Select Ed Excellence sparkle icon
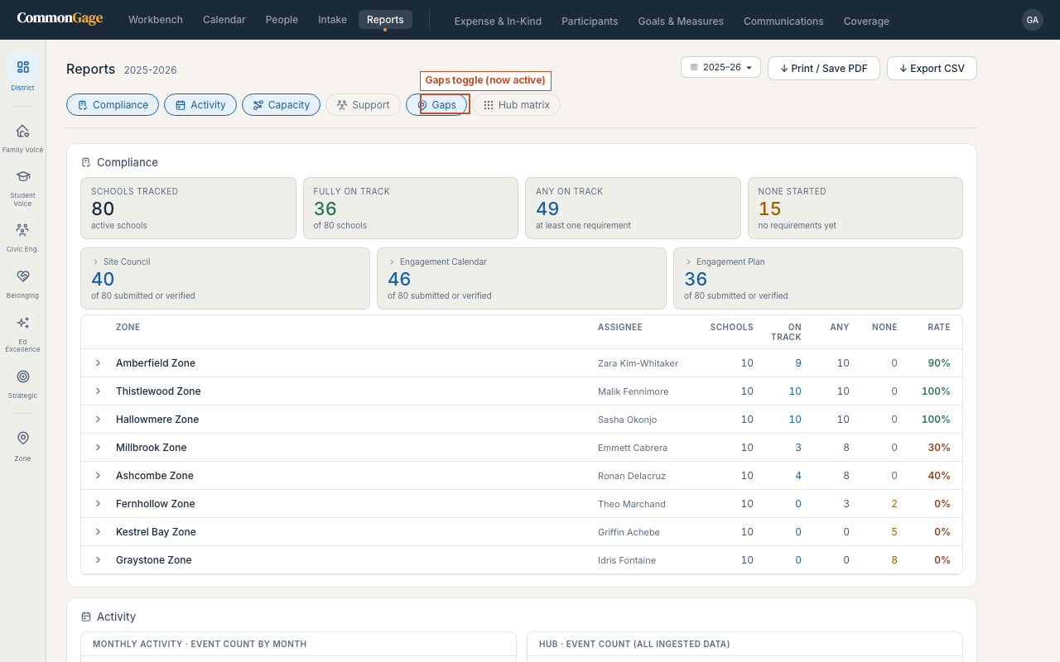 (22, 333)
